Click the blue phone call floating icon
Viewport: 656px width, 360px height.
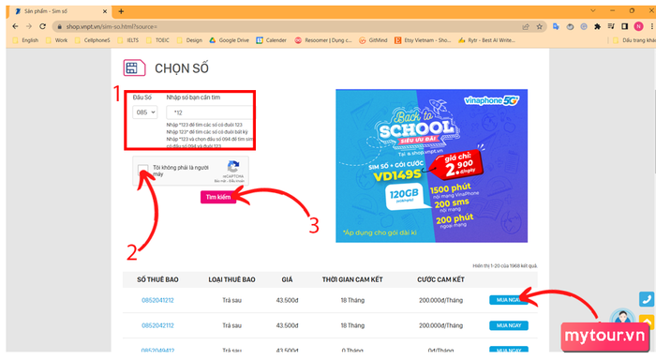[x=647, y=299]
